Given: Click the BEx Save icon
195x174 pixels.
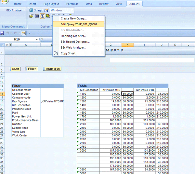Looking at the screenshot, I should 37,16.
